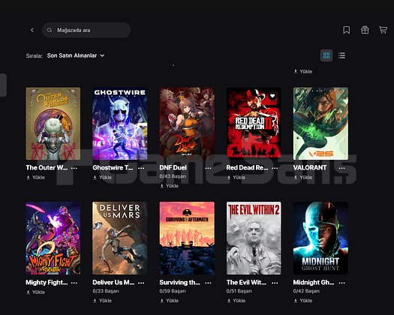
Task: Click the download icon under Mighty Fight
Action: [29, 292]
